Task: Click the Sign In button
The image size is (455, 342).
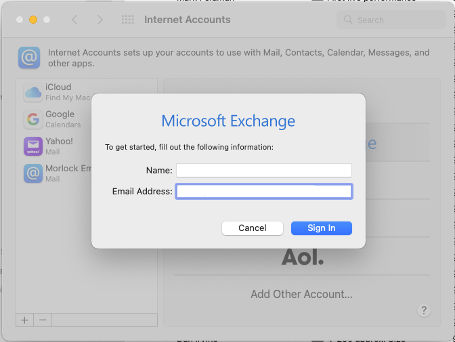Action: (322, 228)
